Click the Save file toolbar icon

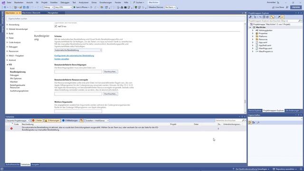point(24,8)
